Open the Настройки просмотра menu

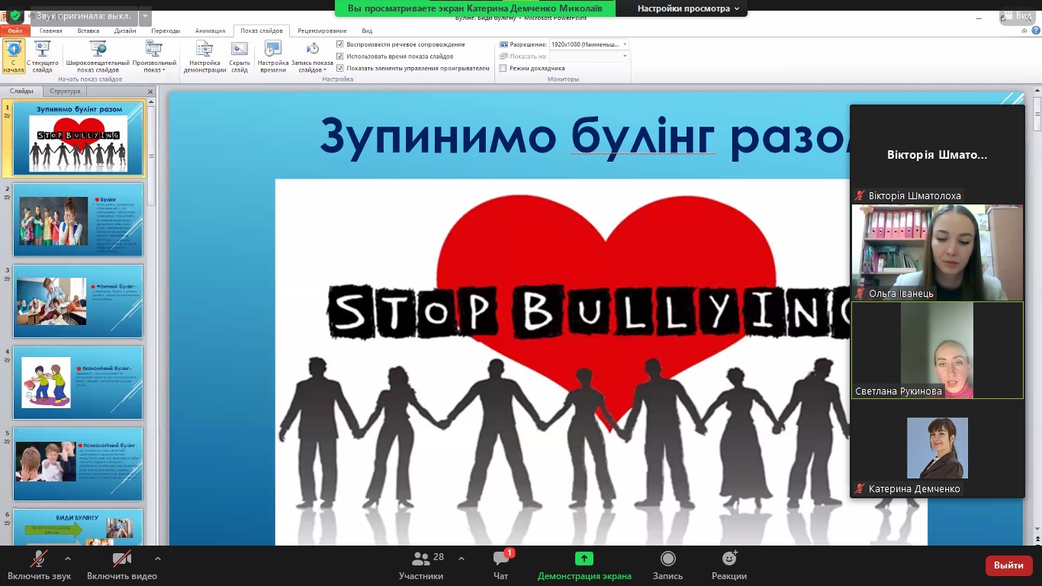[689, 8]
